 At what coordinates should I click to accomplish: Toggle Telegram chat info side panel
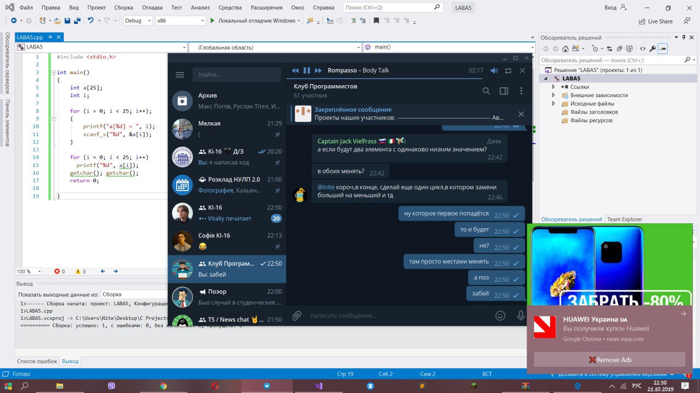pos(504,91)
